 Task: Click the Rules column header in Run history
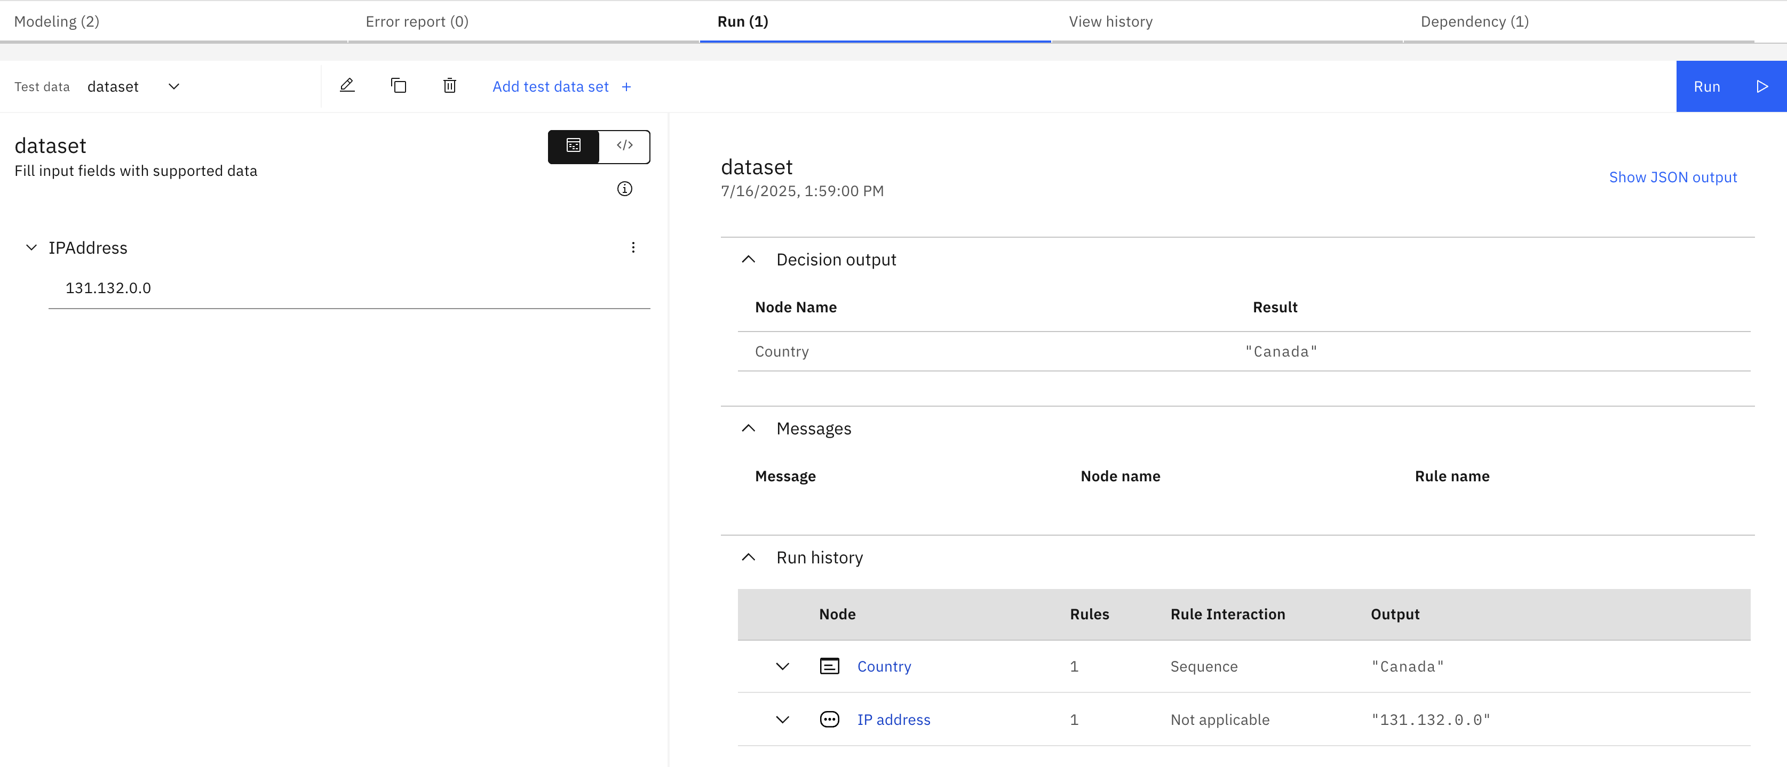[1089, 615]
